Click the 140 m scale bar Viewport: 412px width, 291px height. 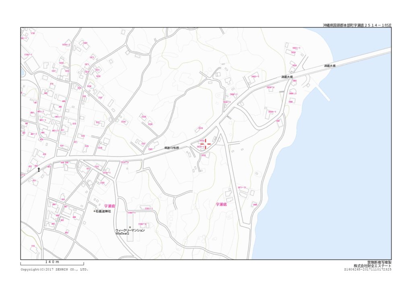coord(52,262)
